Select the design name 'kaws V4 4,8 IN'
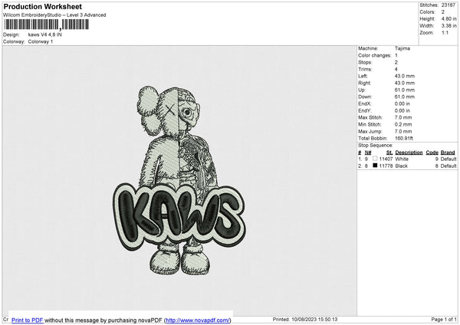Image resolution: width=460 pixels, height=325 pixels. click(45, 34)
